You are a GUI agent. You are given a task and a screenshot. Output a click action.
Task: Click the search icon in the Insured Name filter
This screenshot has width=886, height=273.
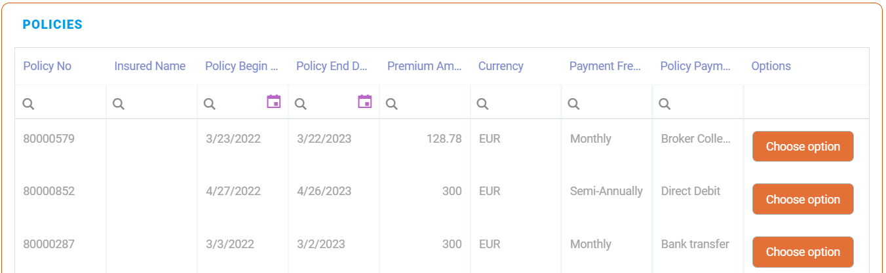pyautogui.click(x=119, y=103)
